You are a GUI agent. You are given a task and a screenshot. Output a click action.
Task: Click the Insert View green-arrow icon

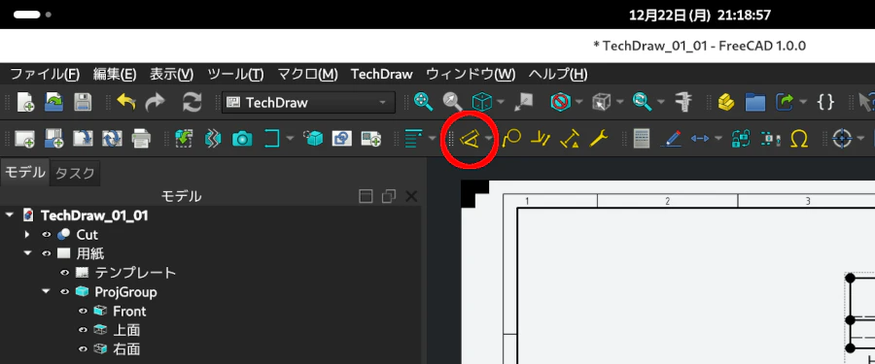(184, 138)
